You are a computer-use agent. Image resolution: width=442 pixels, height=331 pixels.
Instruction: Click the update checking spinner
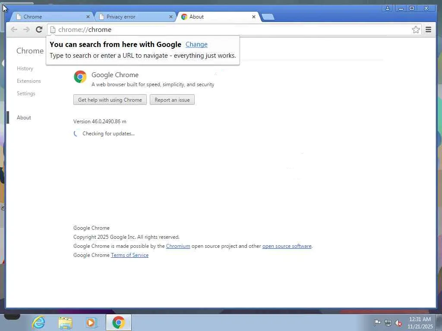tap(76, 134)
